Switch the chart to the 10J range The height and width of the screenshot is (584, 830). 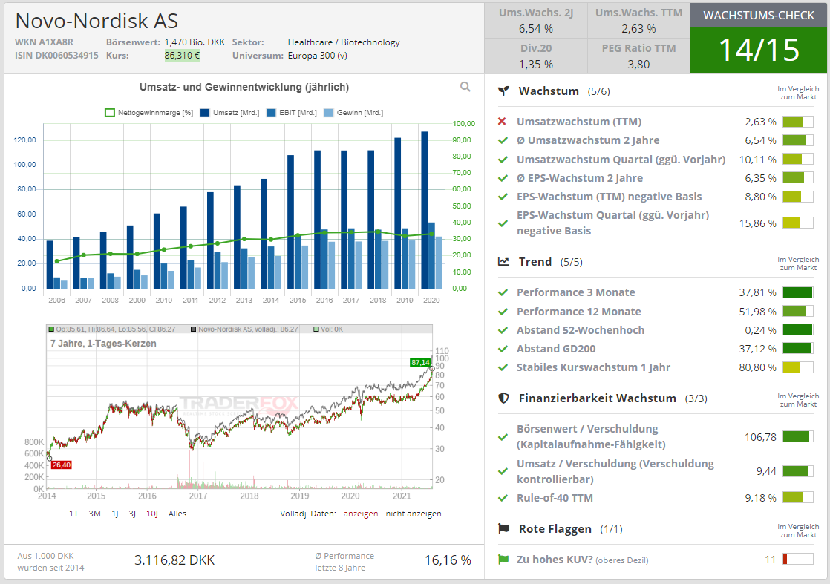151,514
